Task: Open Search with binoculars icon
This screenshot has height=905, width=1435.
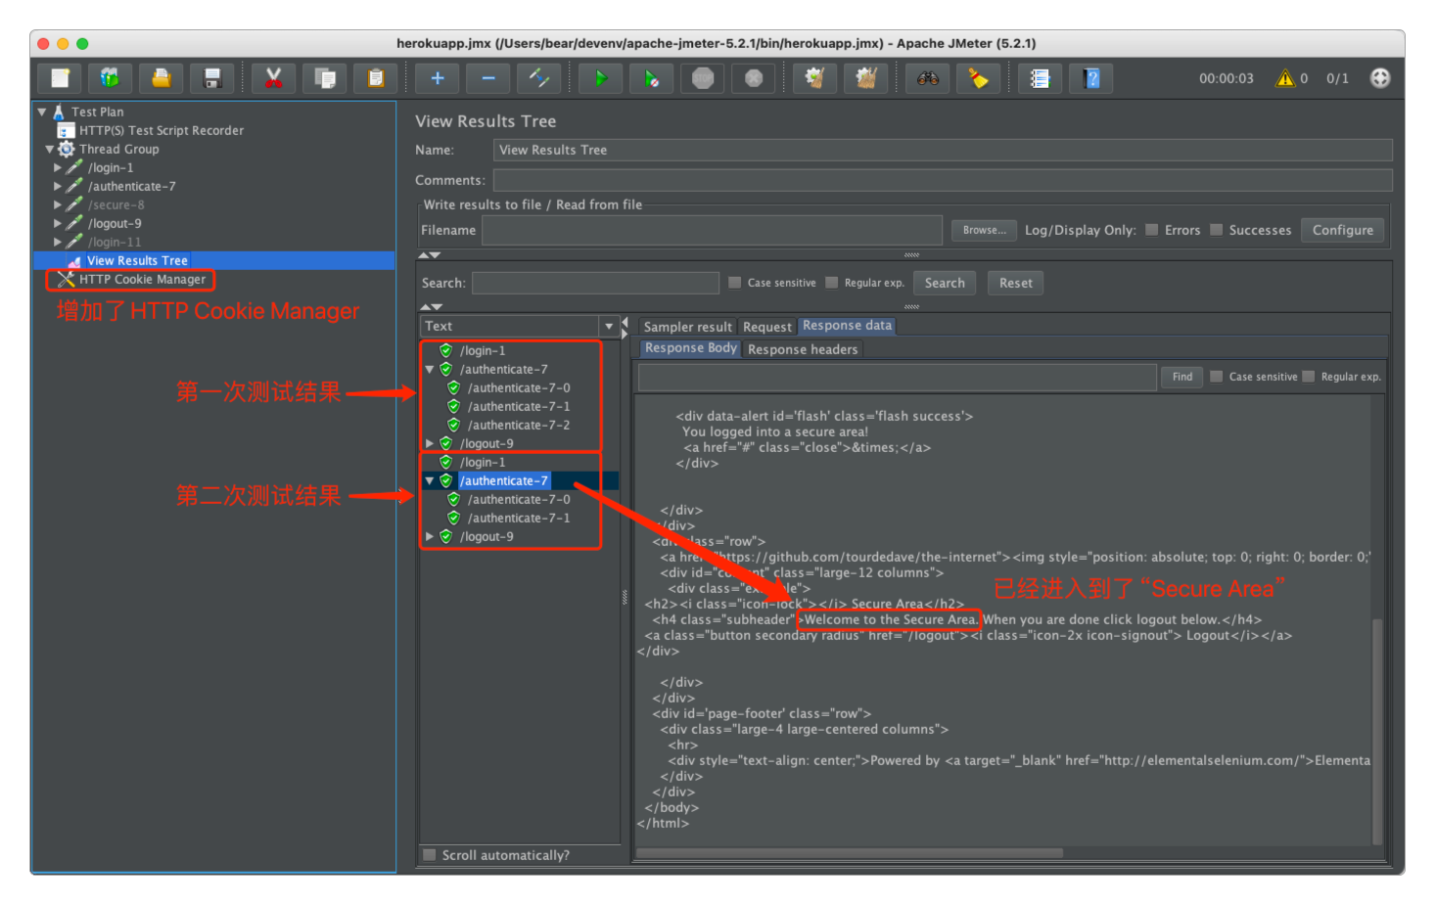Action: pyautogui.click(x=928, y=78)
